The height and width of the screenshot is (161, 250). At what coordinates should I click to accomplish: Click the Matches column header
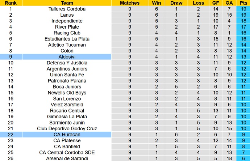(130, 3)
